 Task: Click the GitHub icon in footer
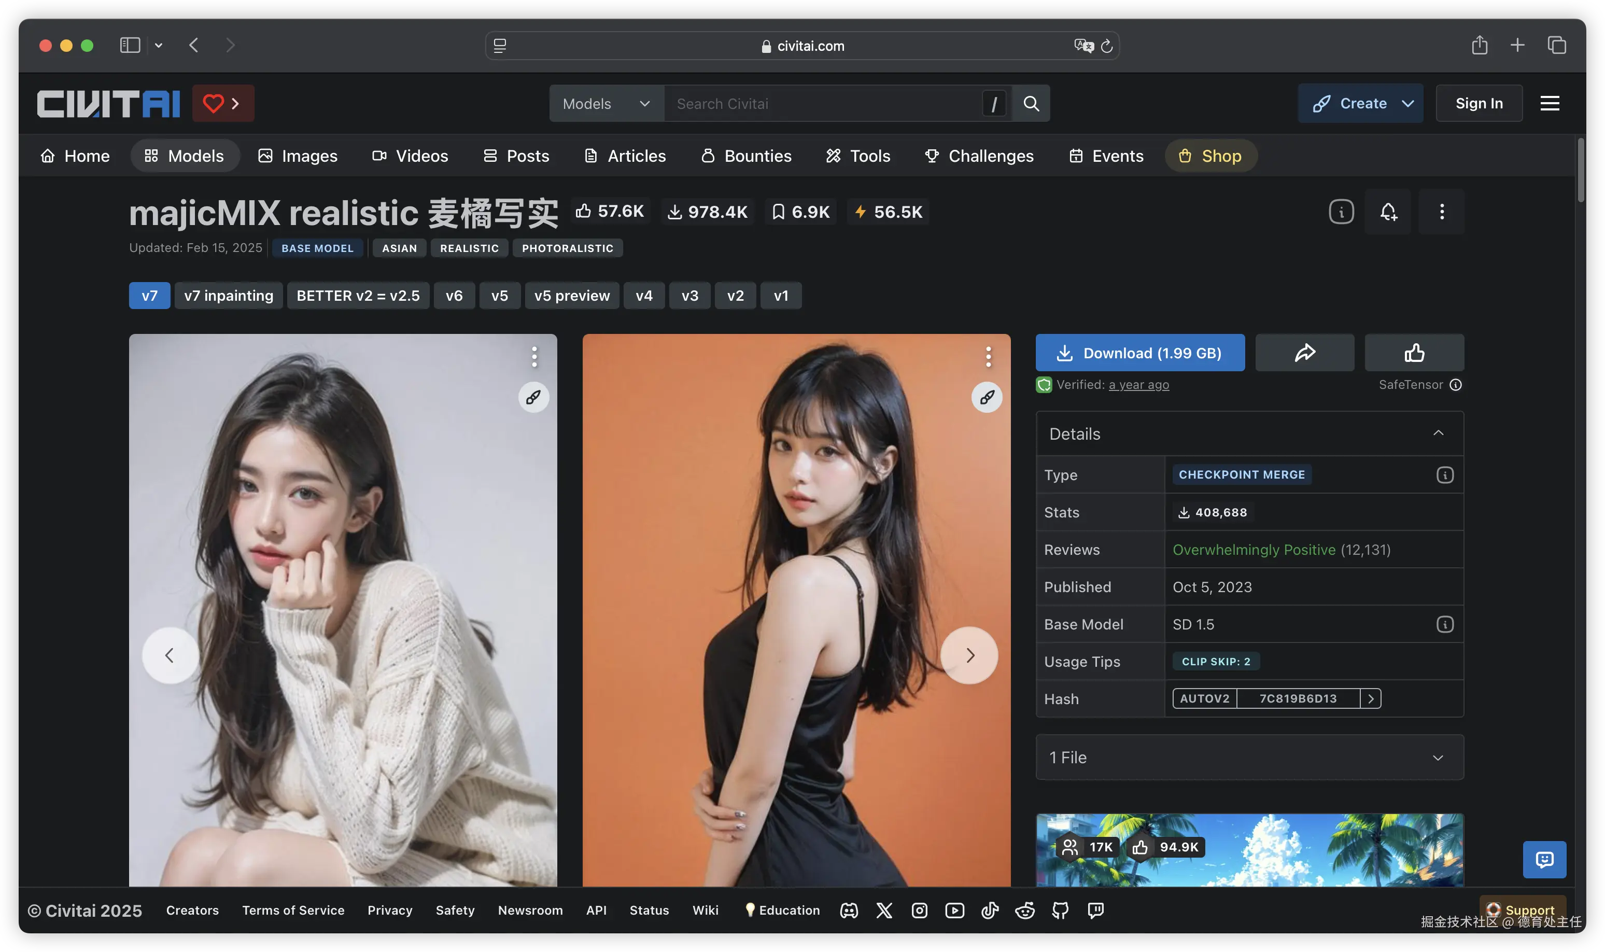point(1060,909)
